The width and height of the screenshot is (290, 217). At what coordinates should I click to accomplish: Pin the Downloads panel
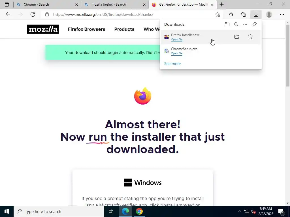coord(255,24)
